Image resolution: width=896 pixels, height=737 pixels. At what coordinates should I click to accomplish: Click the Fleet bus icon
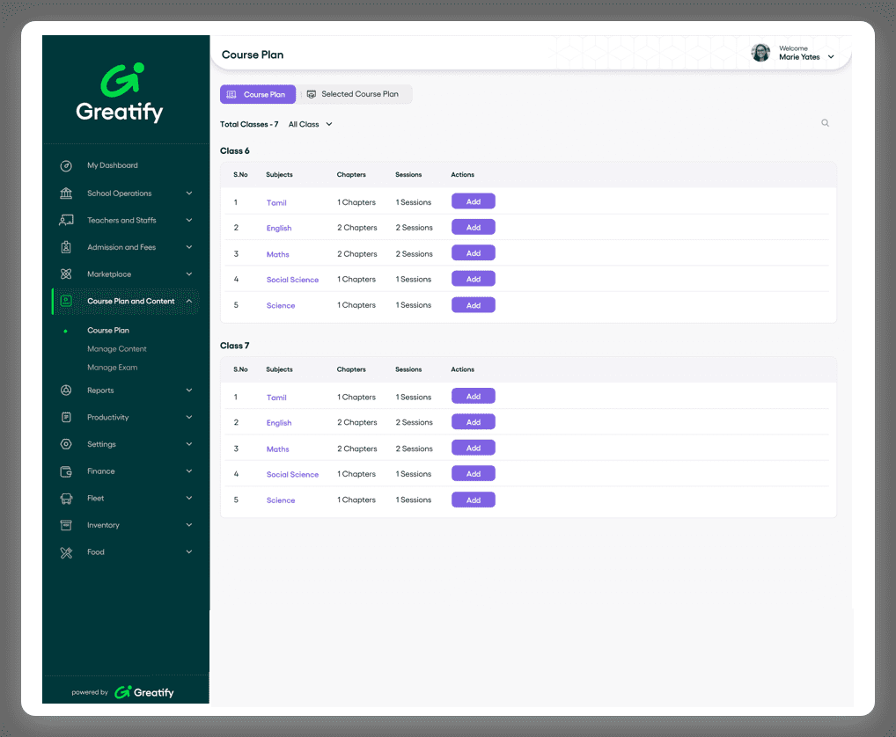tap(66, 499)
